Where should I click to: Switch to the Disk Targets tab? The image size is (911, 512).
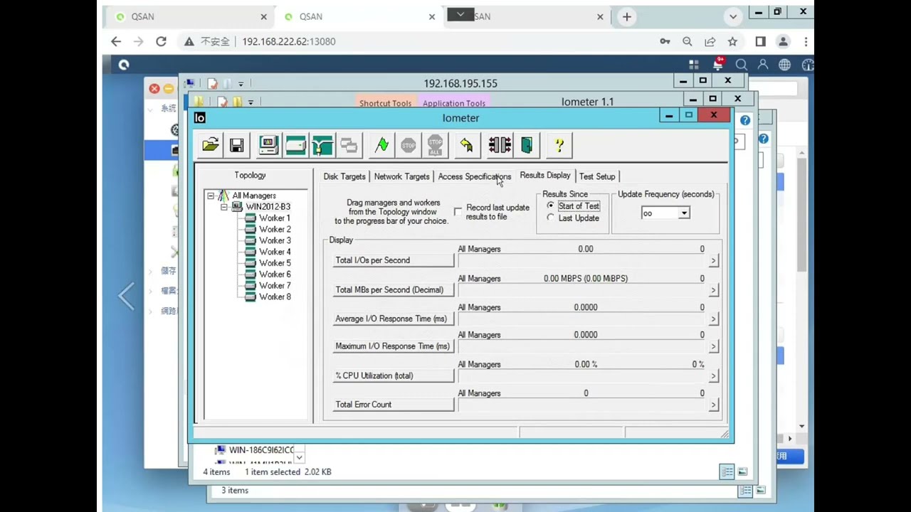[344, 176]
